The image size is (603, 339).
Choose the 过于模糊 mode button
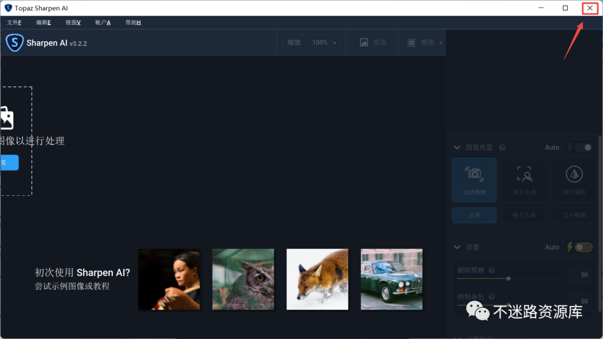coord(574,215)
